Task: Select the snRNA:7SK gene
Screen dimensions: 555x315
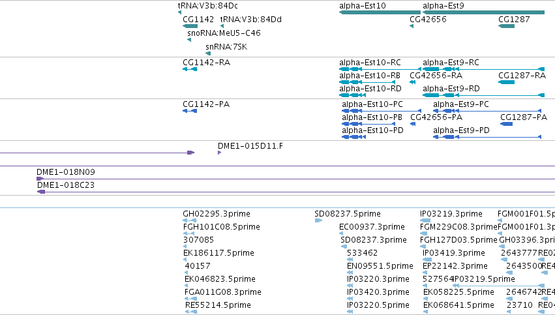Action: point(208,53)
